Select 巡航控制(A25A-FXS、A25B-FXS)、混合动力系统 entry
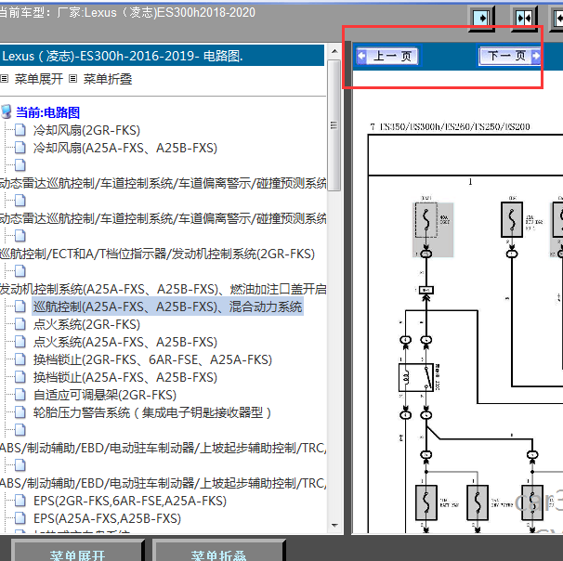The width and height of the screenshot is (563, 561). [x=167, y=307]
